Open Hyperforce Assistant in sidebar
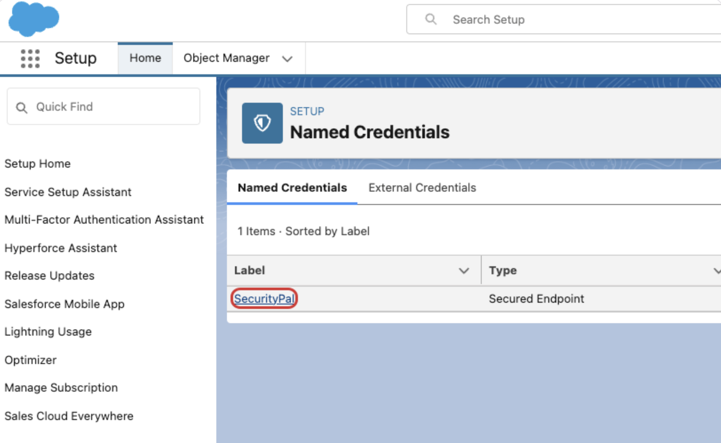The width and height of the screenshot is (721, 443). pos(61,248)
